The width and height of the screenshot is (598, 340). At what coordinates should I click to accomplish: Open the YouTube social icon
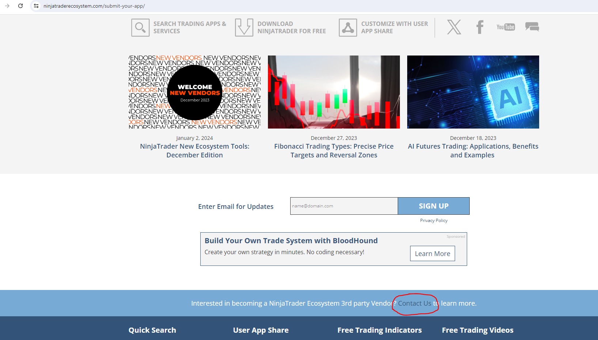coord(506,27)
